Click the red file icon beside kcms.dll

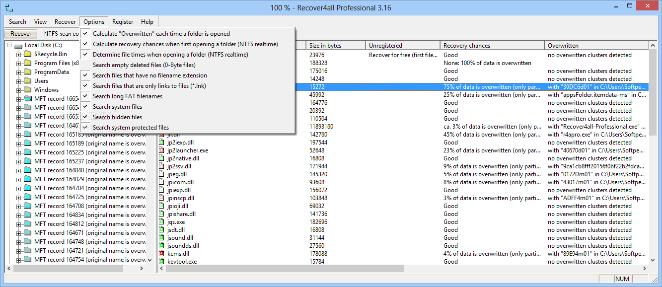[162, 254]
